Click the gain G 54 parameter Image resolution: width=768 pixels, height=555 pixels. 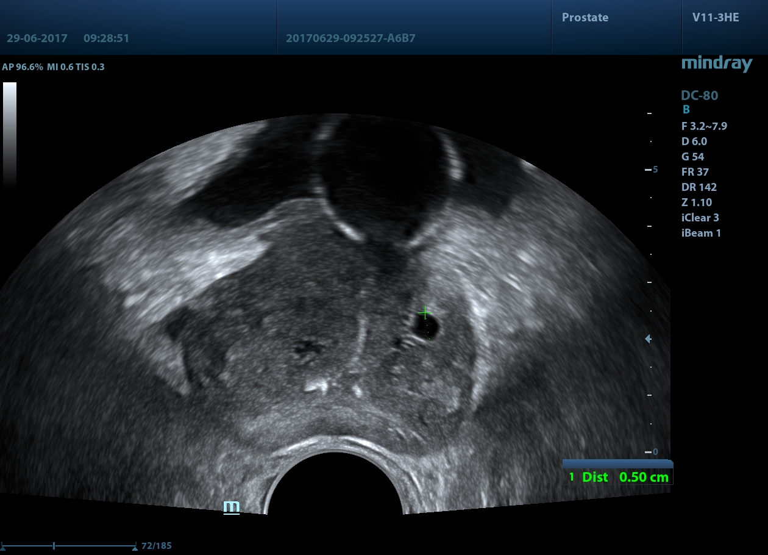point(694,157)
